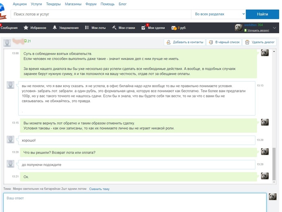Click the panda avatar by the 13:15 message

tap(265, 122)
